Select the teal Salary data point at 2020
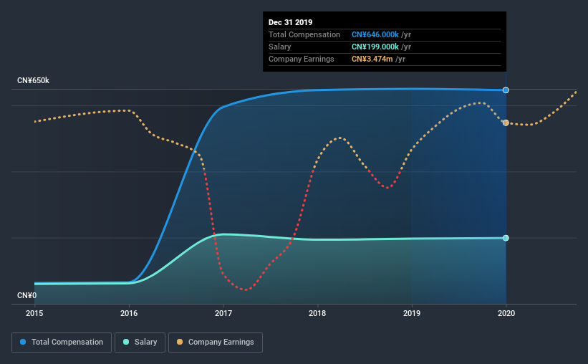This screenshot has height=364, width=588. coord(506,238)
